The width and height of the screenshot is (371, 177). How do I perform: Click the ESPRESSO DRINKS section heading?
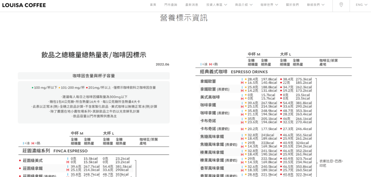[x=249, y=72]
